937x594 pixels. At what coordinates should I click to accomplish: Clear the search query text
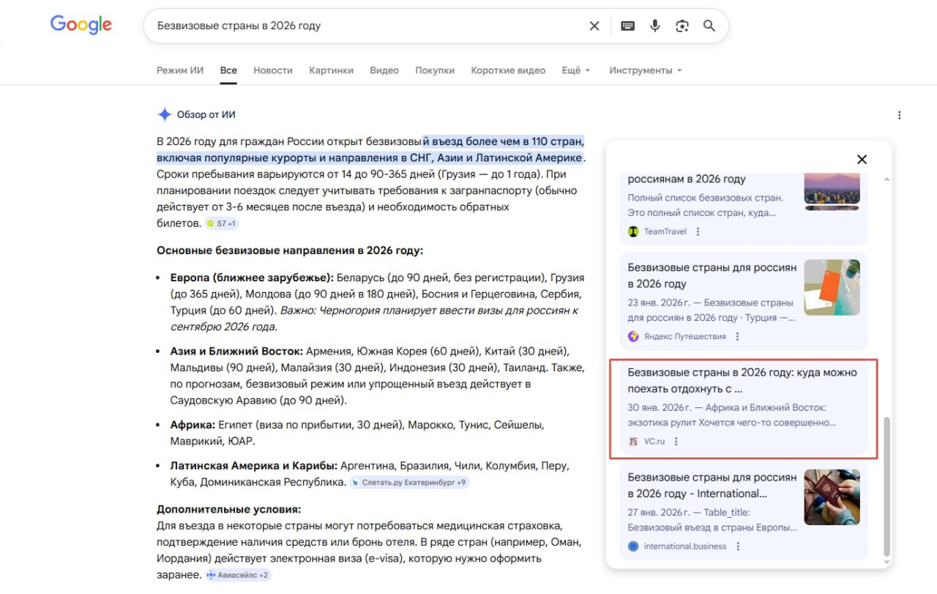coord(594,26)
